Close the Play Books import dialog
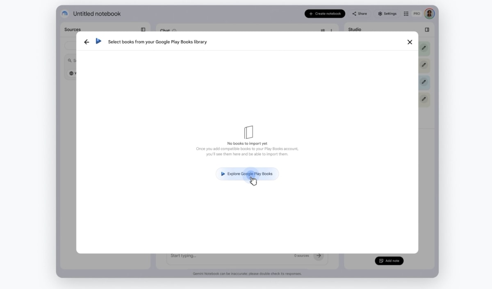 [410, 42]
